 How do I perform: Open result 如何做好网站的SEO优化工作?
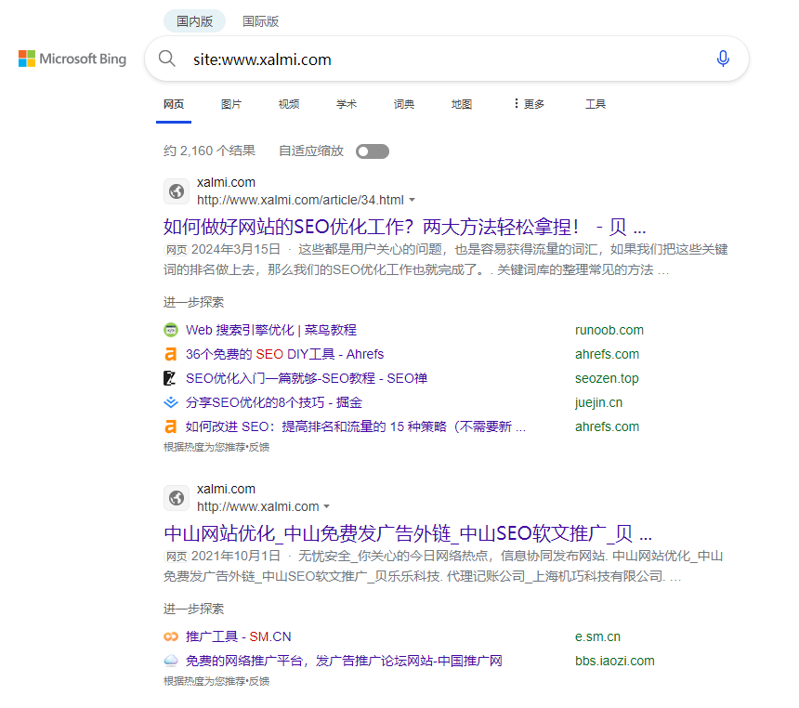404,227
